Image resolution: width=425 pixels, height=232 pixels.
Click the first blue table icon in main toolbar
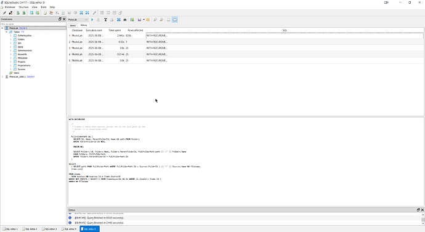pos(31,13)
